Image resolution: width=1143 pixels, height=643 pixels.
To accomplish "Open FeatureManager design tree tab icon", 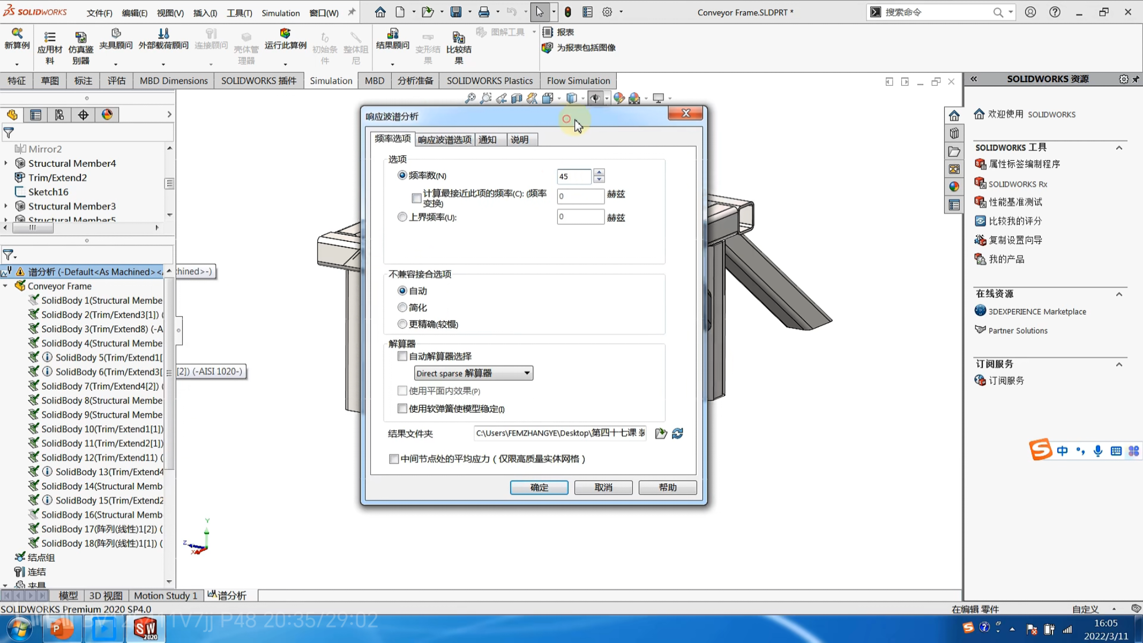I will pyautogui.click(x=12, y=115).
